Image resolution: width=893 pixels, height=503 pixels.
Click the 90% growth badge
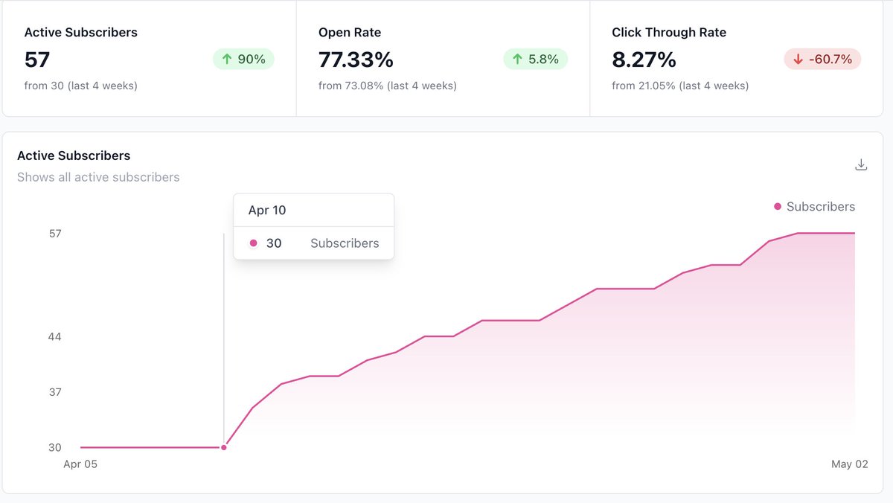243,59
